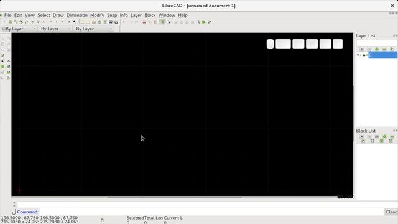
Task: Click Lock Relative Zero icon
Action: 75,22
